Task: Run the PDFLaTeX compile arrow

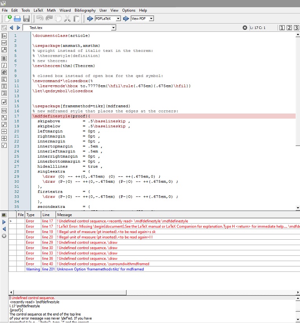Action: pos(90,18)
